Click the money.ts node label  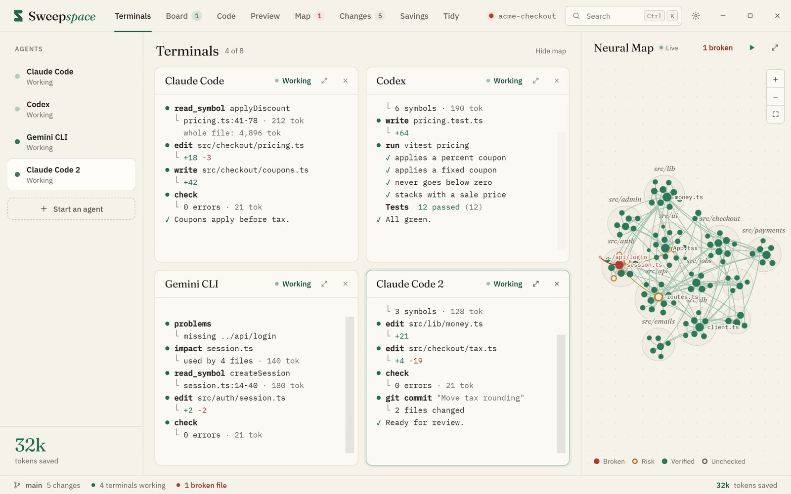689,197
